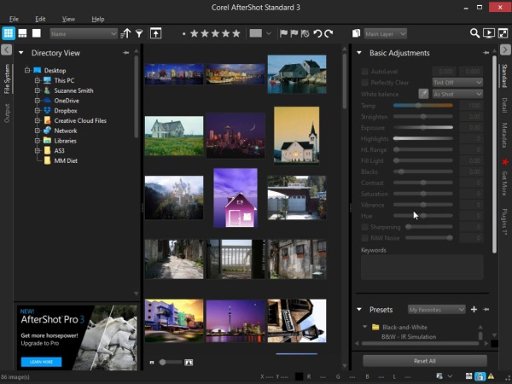Click the warning icon in status bar

492,376
